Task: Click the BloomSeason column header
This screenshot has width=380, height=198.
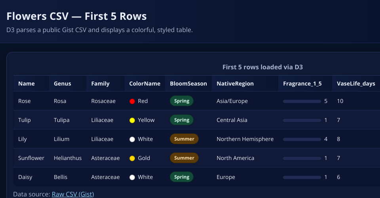Action: click(x=188, y=84)
